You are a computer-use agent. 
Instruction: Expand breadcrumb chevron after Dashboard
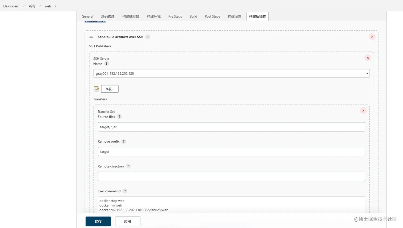click(24, 6)
